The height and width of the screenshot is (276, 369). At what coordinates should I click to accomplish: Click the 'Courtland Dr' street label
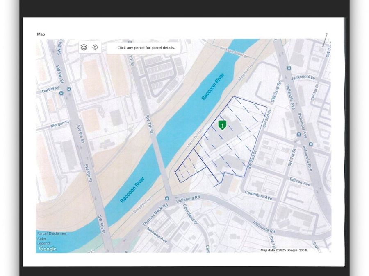[190, 214]
